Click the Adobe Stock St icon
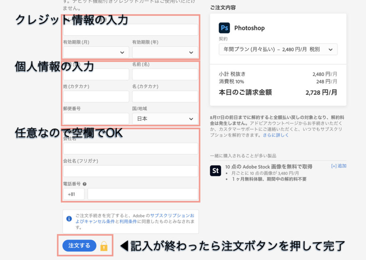 click(x=215, y=171)
